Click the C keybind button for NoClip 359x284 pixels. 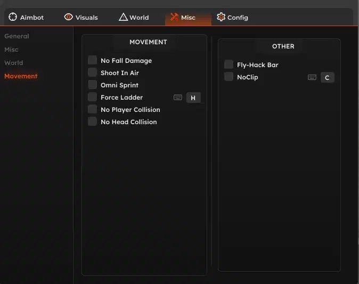328,78
